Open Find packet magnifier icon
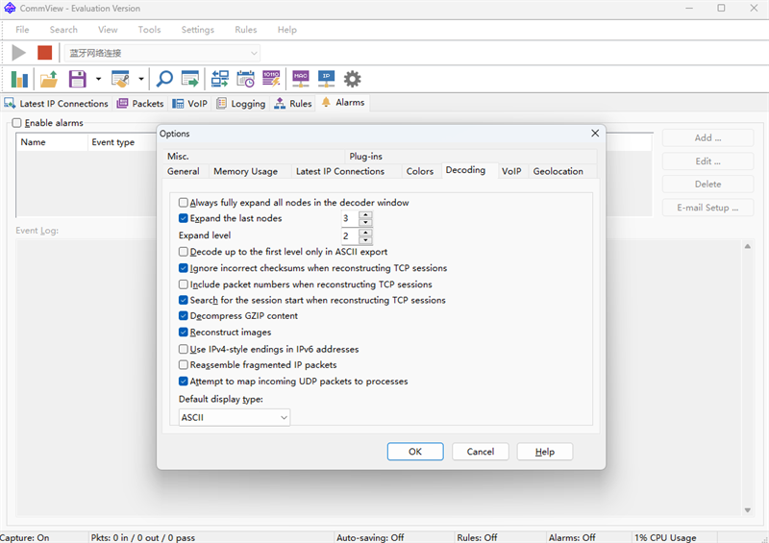 point(164,79)
